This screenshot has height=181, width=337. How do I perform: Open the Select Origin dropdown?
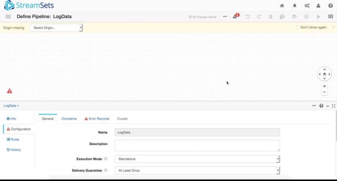point(56,28)
